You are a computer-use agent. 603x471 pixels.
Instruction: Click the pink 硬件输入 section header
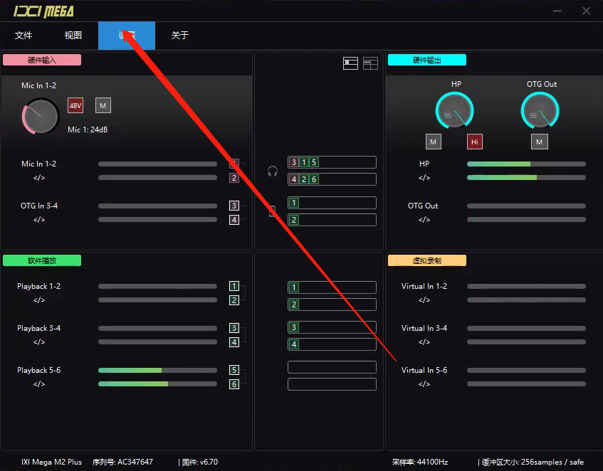(x=42, y=60)
